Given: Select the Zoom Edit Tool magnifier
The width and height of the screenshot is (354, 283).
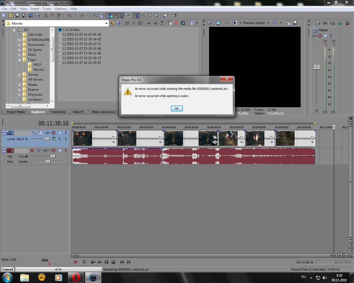Looking at the screenshot, I should 157,15.
